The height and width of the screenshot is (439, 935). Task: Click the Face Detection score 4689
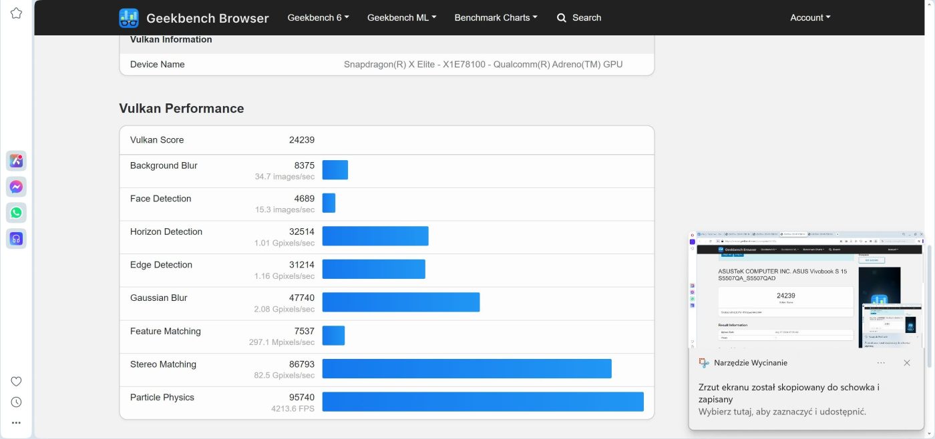pos(305,199)
